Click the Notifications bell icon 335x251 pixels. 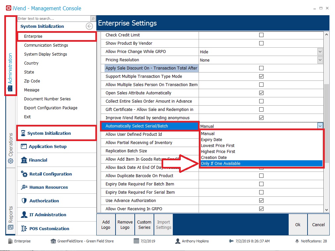click(297, 241)
